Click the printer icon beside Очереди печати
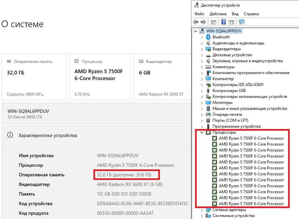Screen dimensions: 299x219 pos(208,114)
